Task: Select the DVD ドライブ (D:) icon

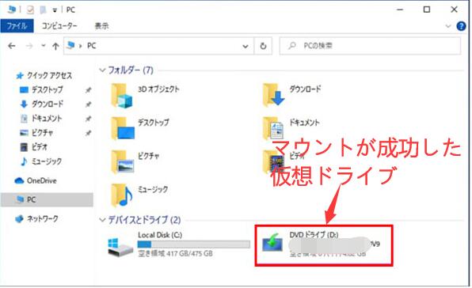Action: click(x=272, y=243)
